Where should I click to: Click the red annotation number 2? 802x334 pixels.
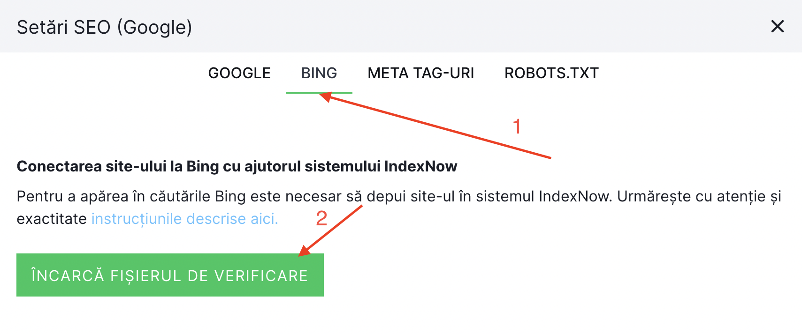pos(321,218)
